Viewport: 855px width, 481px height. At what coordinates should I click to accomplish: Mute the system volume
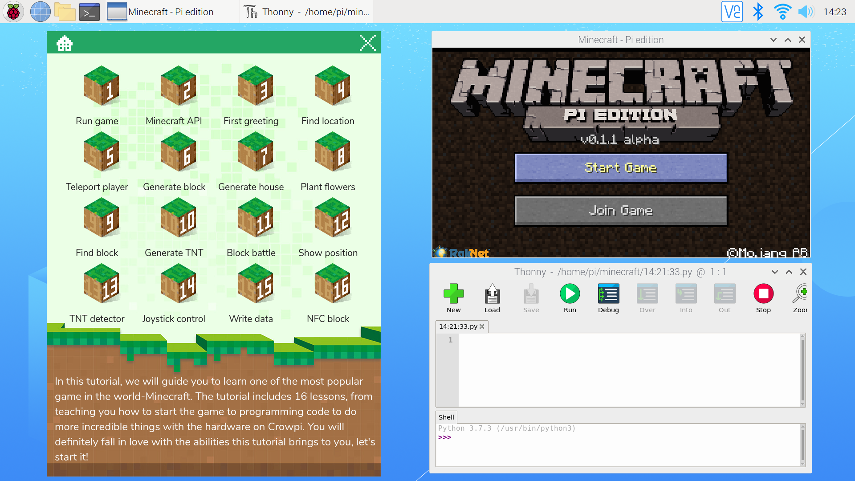tap(806, 12)
